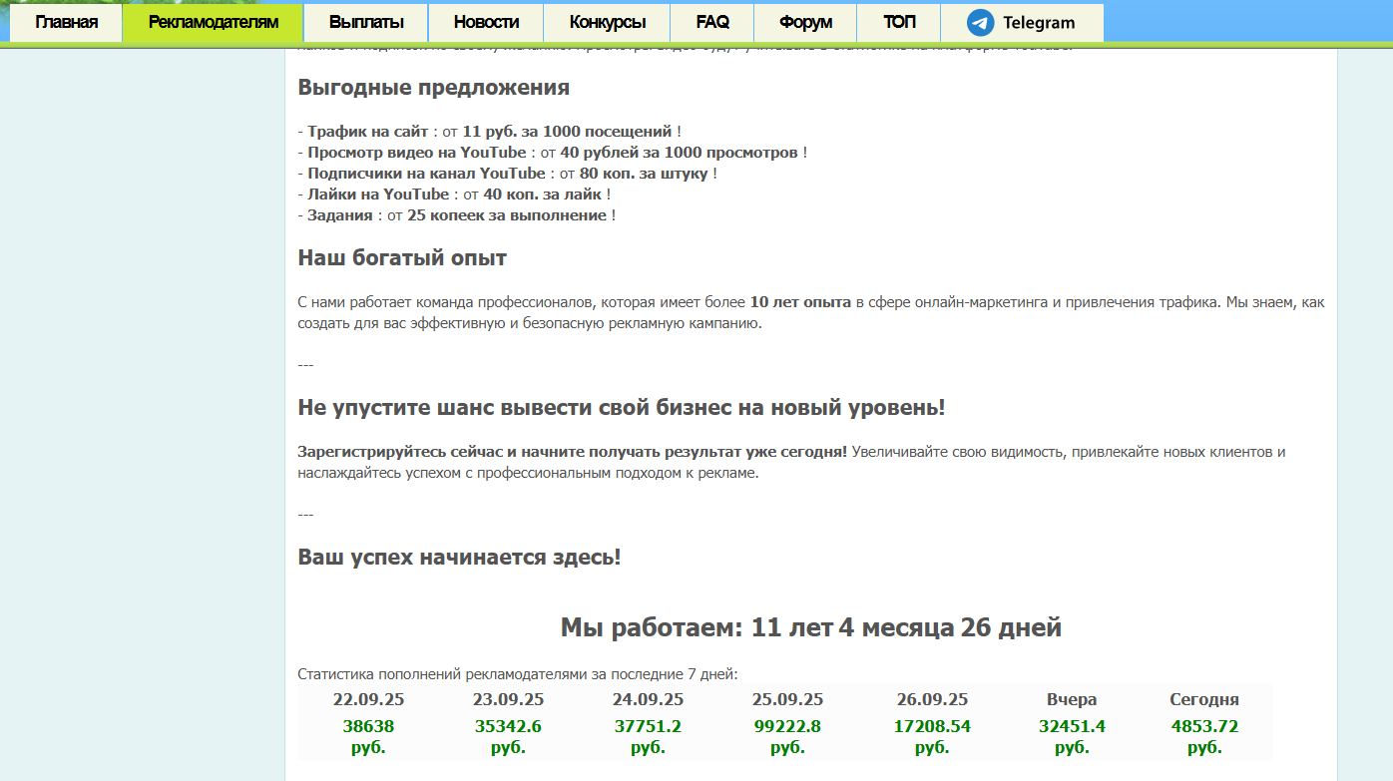Screen dimensions: 1393x781
Task: Click the bold Трафик на сайт text
Action: pos(367,132)
